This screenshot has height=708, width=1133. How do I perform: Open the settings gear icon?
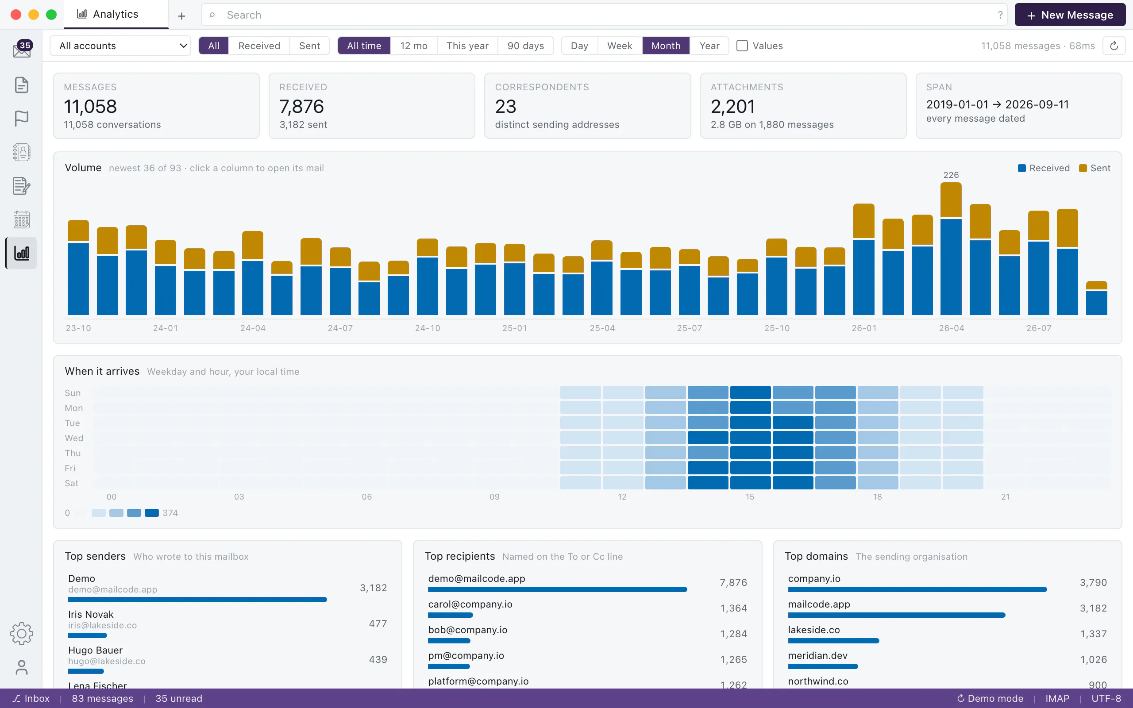click(22, 634)
